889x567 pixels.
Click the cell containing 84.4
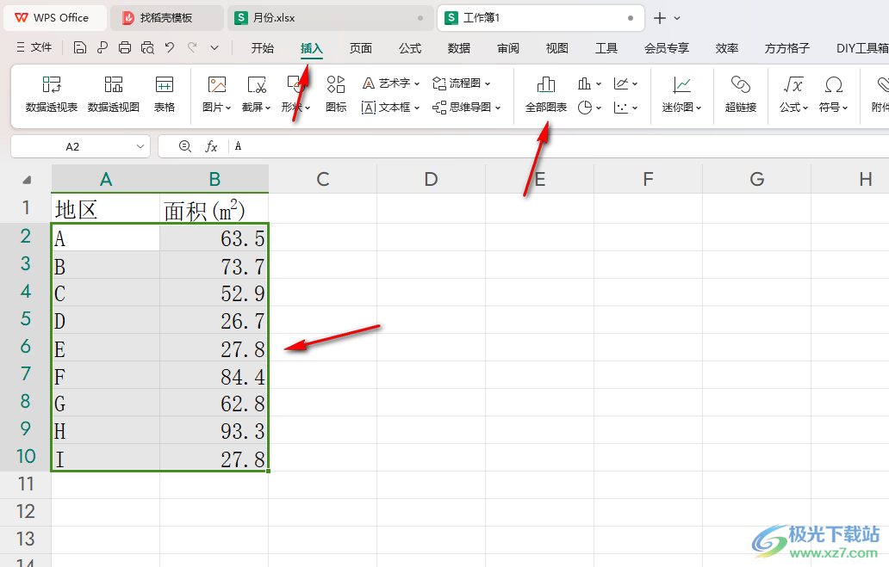click(x=214, y=375)
